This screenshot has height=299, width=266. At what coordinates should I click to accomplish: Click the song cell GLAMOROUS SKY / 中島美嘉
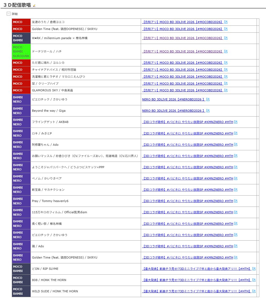tap(86, 90)
